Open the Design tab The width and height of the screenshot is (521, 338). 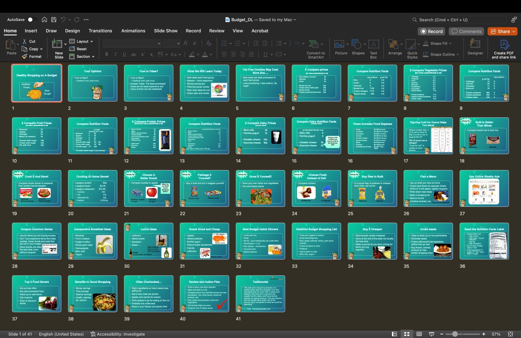pyautogui.click(x=73, y=31)
